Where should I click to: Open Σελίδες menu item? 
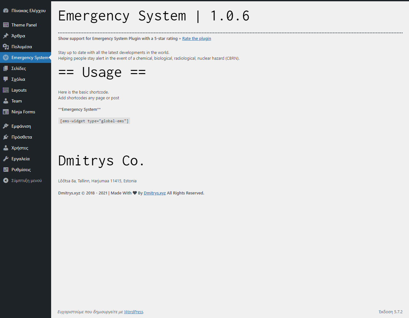click(x=26, y=68)
